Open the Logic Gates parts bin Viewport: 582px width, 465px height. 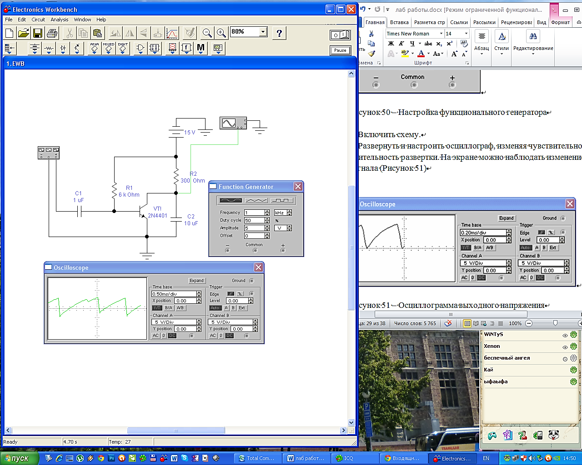pos(140,48)
